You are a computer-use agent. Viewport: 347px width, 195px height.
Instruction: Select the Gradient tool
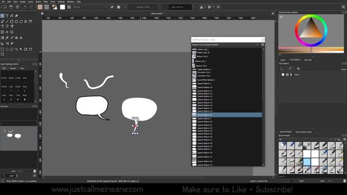(x=2, y=38)
